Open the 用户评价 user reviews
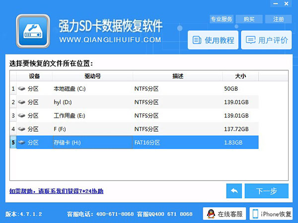This screenshot has width=298, height=223. tap(266, 40)
